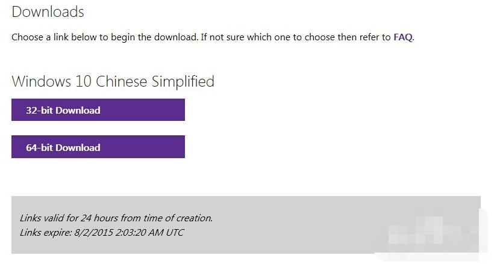Screen dimensions: 497x264
Task: Open the FAQ link
Action: click(x=403, y=37)
